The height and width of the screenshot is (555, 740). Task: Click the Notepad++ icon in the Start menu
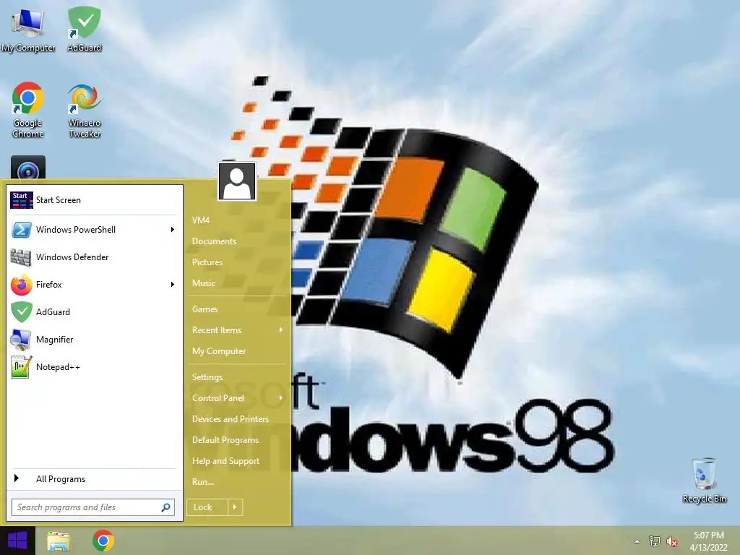[21, 367]
